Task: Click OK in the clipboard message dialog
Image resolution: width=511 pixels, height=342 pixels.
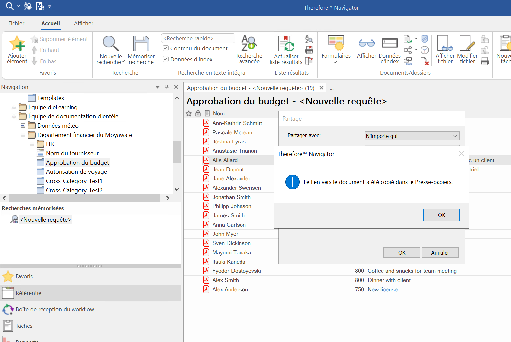Action: (x=441, y=215)
